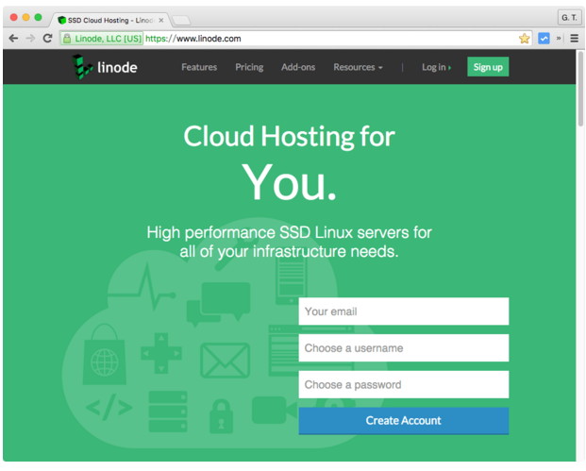
Task: Show hidden extensions via the overflow chevron
Action: (x=559, y=39)
